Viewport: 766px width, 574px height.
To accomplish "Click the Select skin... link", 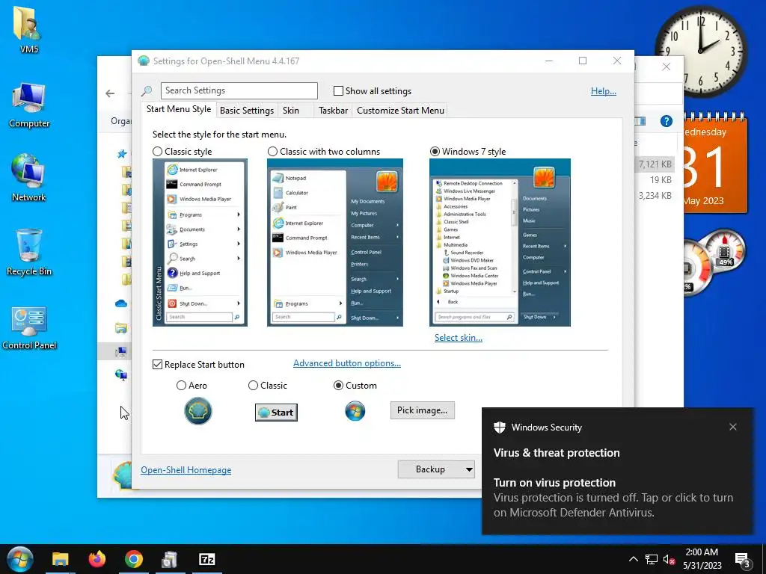I will coord(459,338).
